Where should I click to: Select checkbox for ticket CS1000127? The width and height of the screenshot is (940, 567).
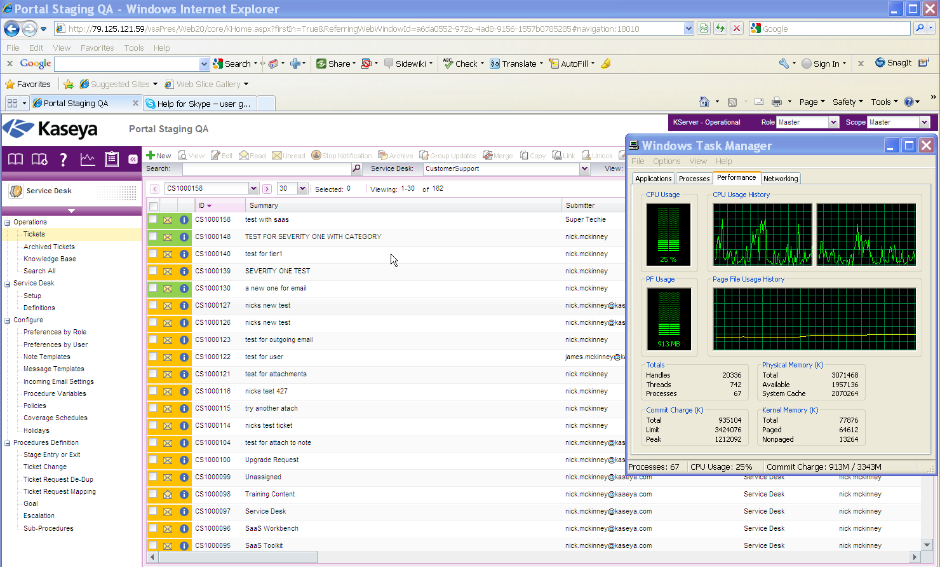(153, 305)
